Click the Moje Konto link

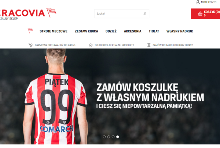pyautogui.click(x=209, y=2)
